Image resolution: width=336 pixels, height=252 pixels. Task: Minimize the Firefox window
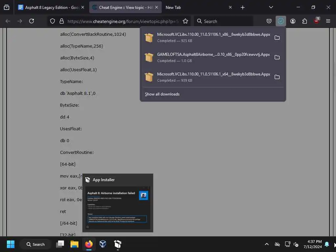(x=298, y=7)
